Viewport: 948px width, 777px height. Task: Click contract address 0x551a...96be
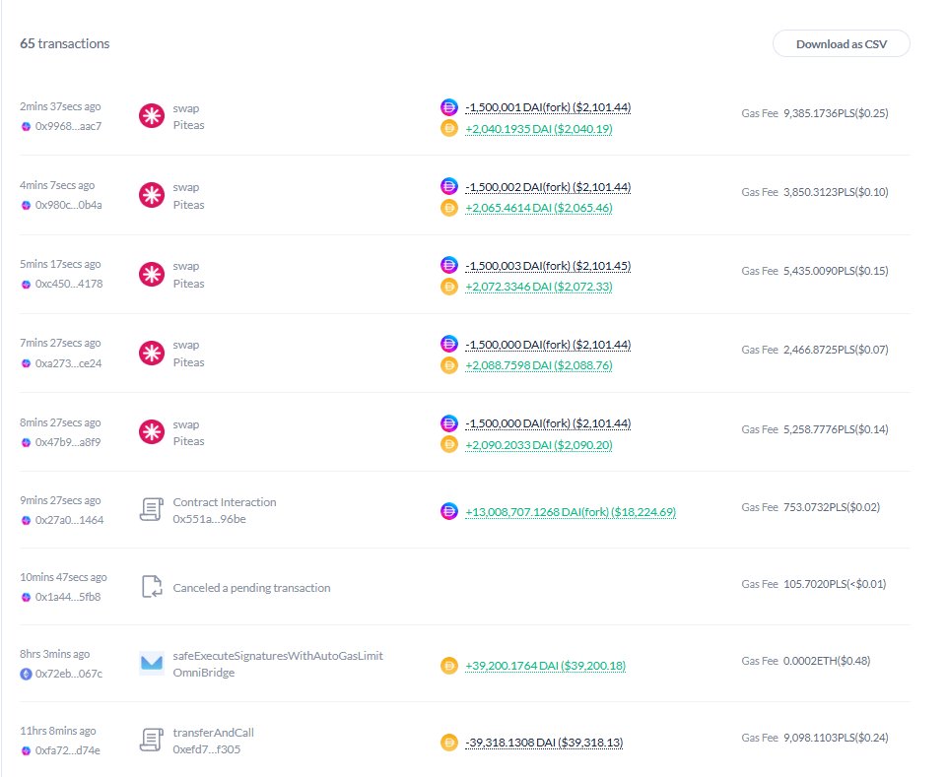click(209, 519)
